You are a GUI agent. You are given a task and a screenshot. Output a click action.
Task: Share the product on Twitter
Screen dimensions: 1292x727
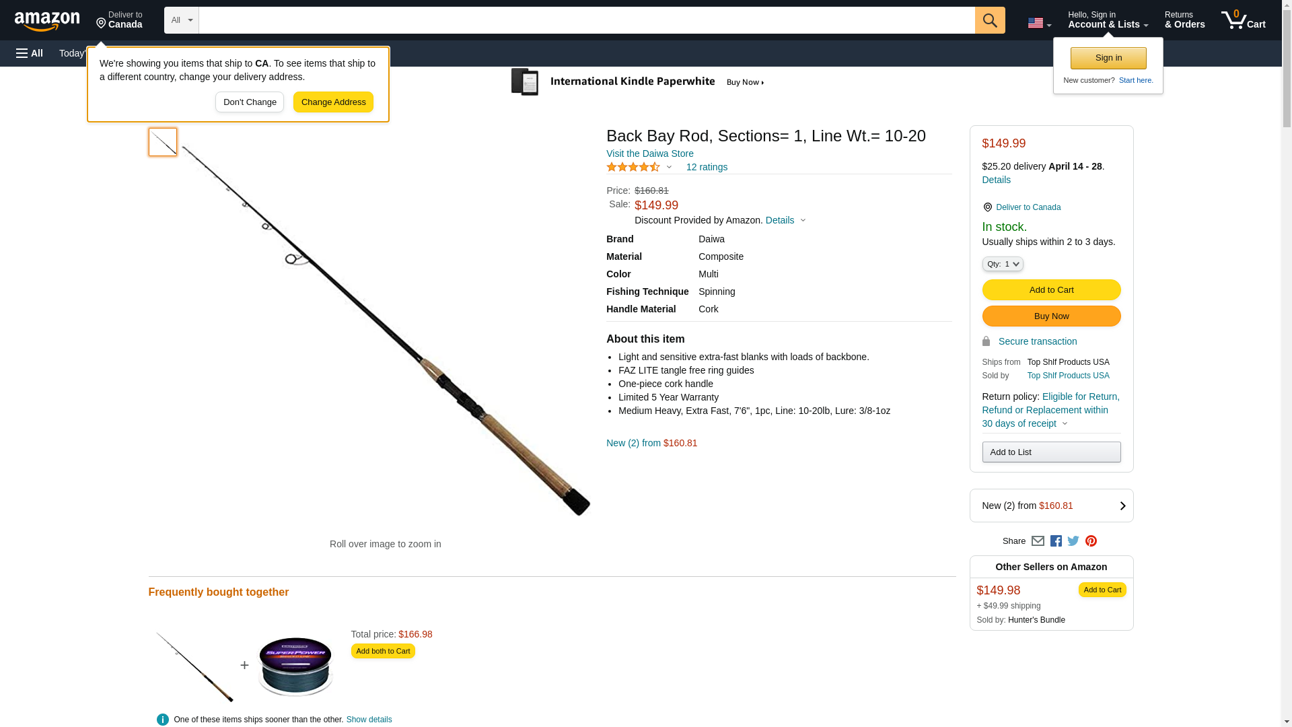point(1073,541)
